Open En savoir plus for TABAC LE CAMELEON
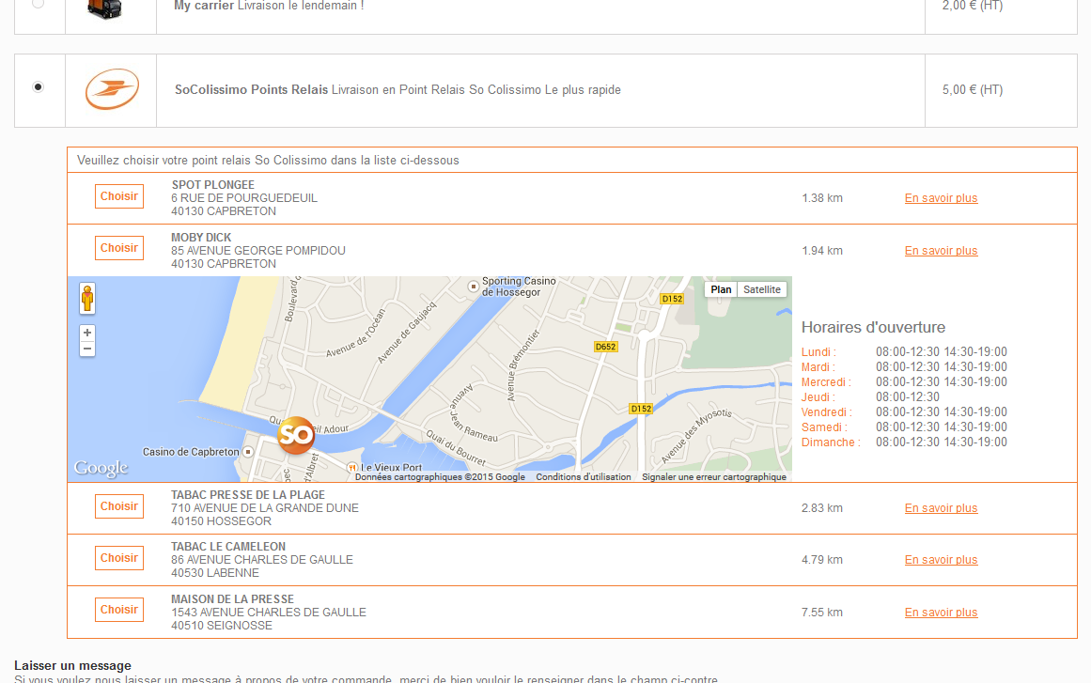Viewport: 1091px width, 683px height. click(x=941, y=560)
